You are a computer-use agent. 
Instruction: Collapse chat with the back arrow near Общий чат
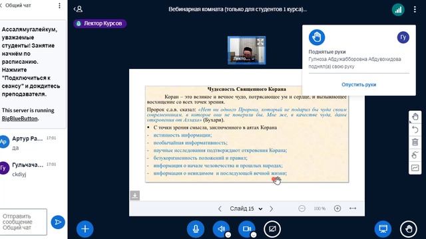coord(1,5)
